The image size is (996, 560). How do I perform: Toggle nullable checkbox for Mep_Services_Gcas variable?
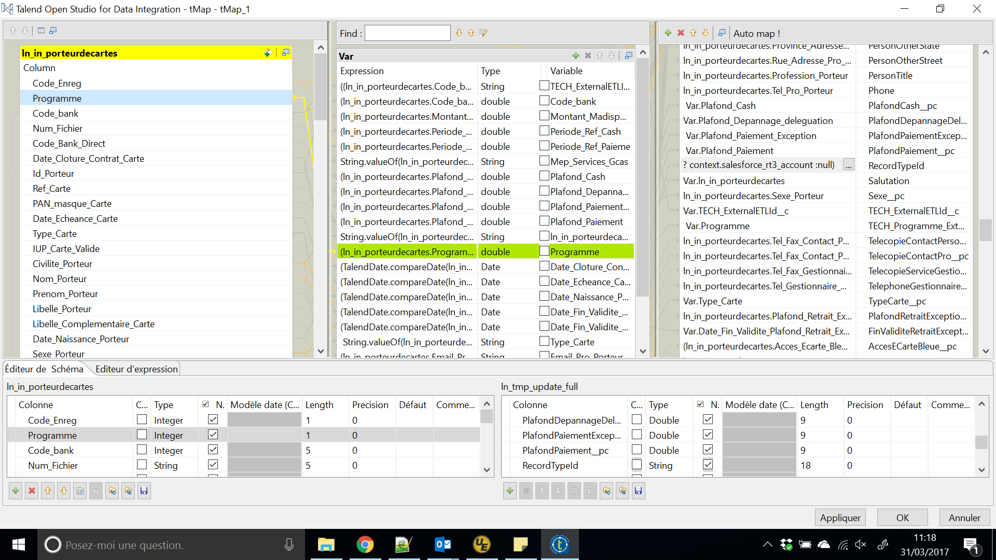(x=544, y=161)
